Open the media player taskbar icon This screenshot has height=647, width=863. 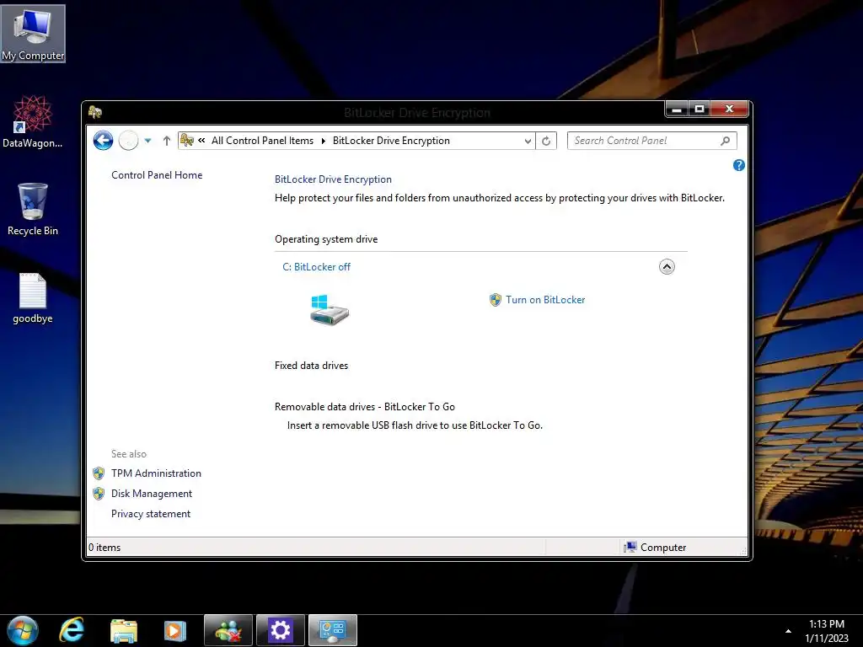[175, 630]
